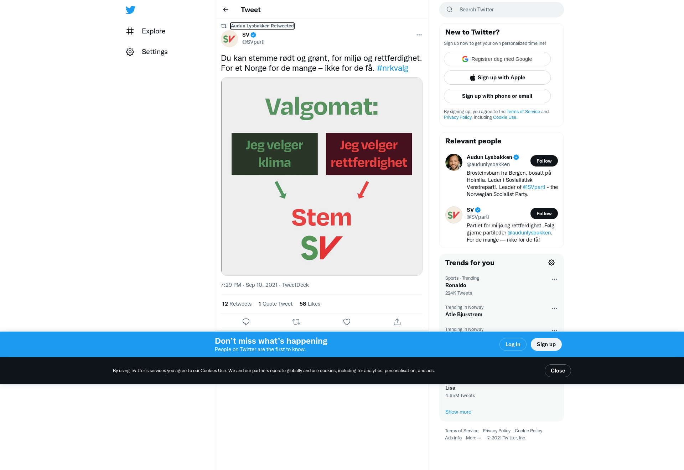Click the Search Twitter field
Image resolution: width=684 pixels, height=470 pixels.
[502, 10]
